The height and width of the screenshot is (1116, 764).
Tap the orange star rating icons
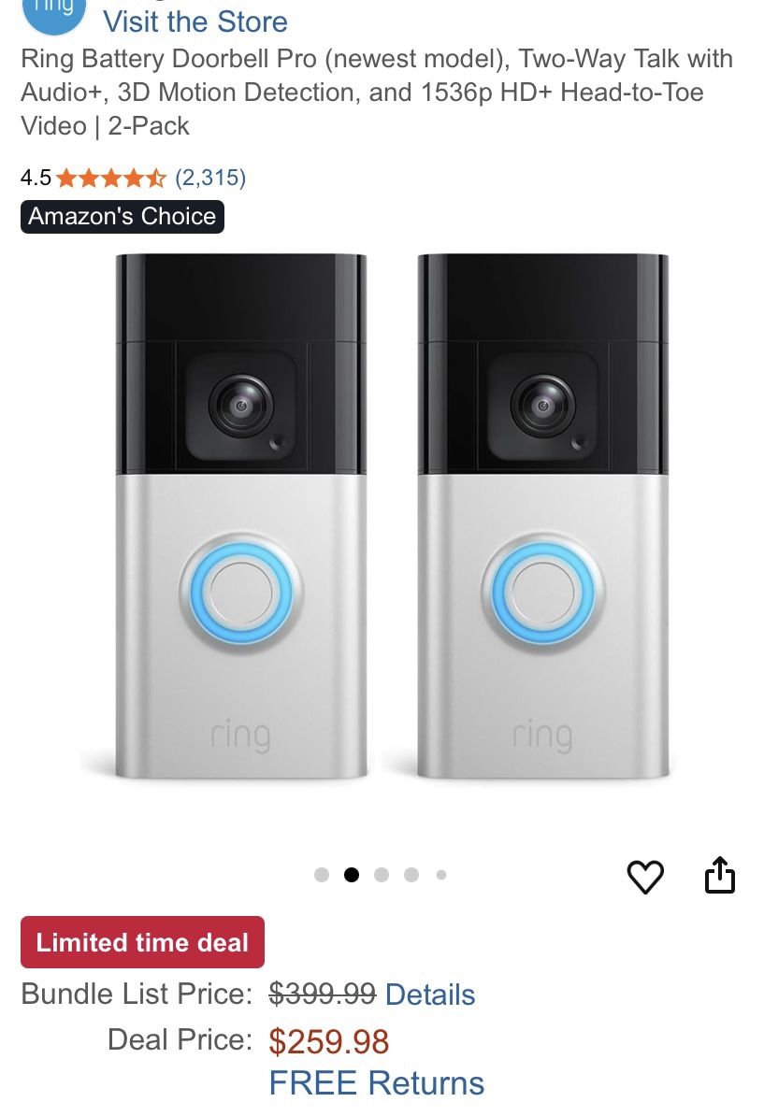point(111,178)
